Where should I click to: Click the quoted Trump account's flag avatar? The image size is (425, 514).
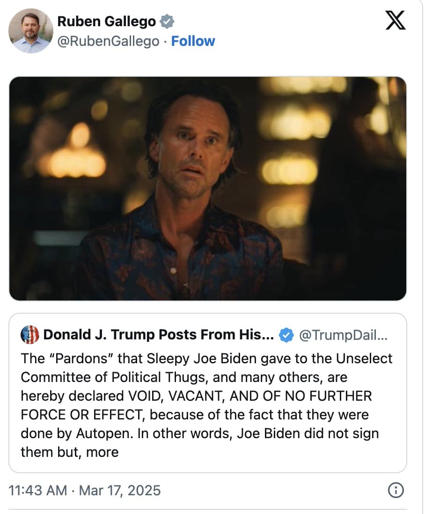point(30,335)
